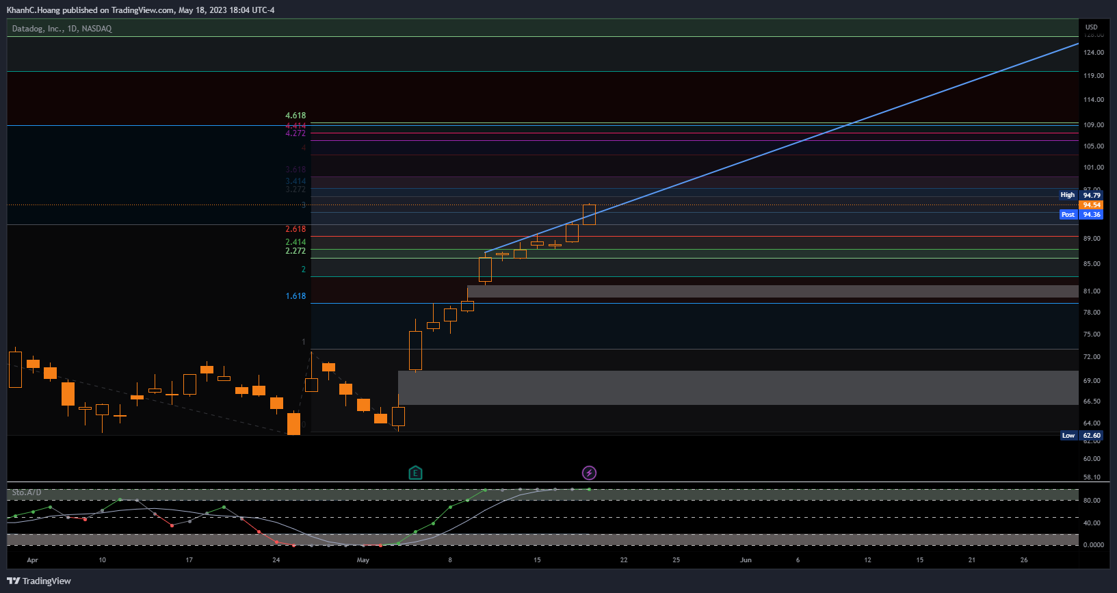Click the 80.00 oscillator axis label

1092,500
